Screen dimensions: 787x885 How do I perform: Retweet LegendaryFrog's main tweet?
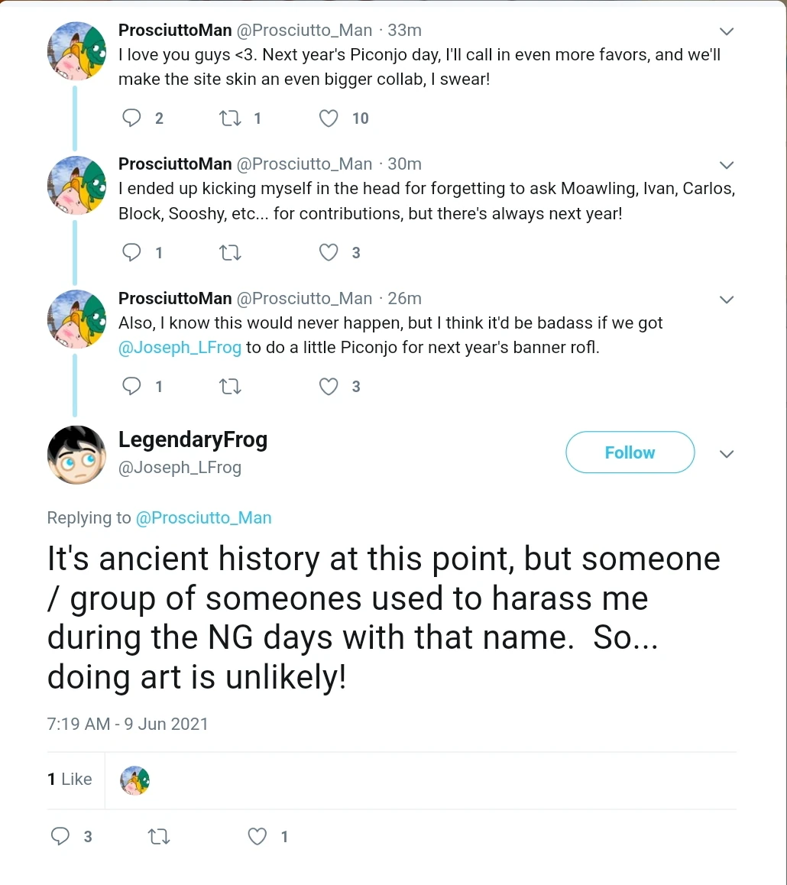click(158, 837)
